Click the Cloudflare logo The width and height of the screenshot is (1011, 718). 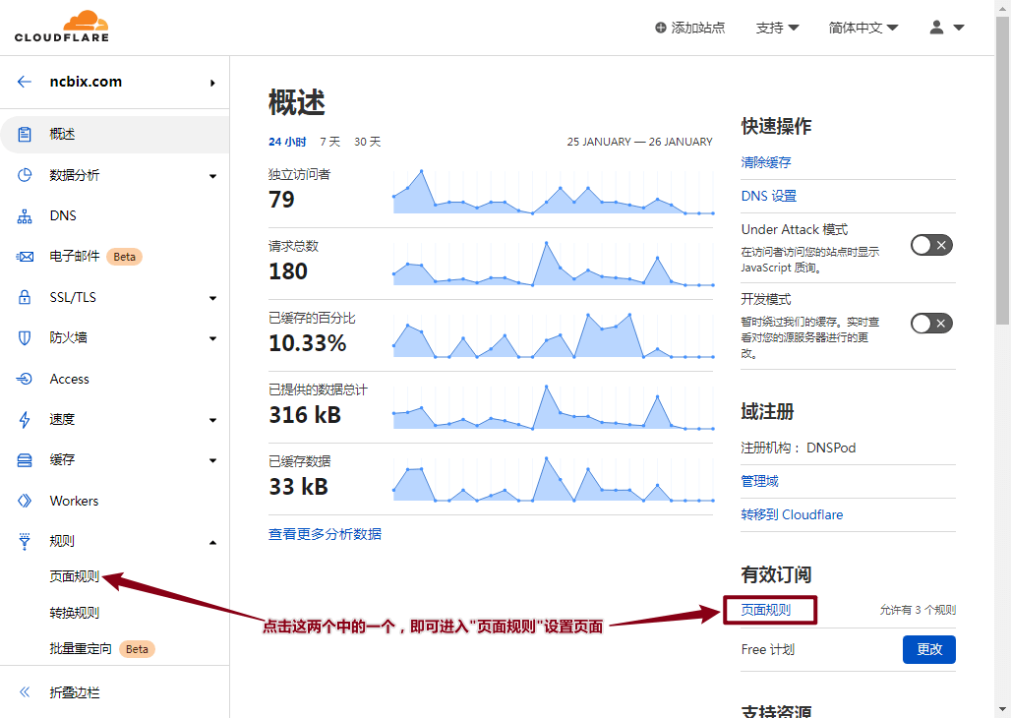tap(62, 27)
